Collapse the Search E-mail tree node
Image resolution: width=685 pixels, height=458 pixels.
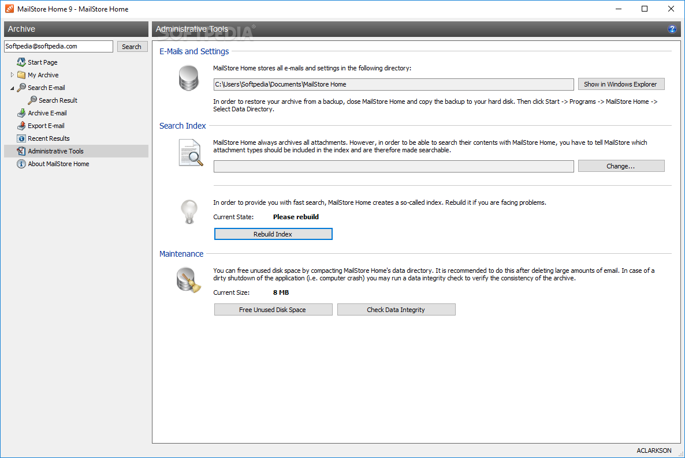point(12,88)
